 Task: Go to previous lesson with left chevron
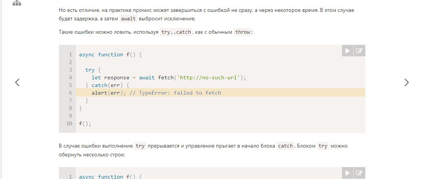[x=17, y=82]
